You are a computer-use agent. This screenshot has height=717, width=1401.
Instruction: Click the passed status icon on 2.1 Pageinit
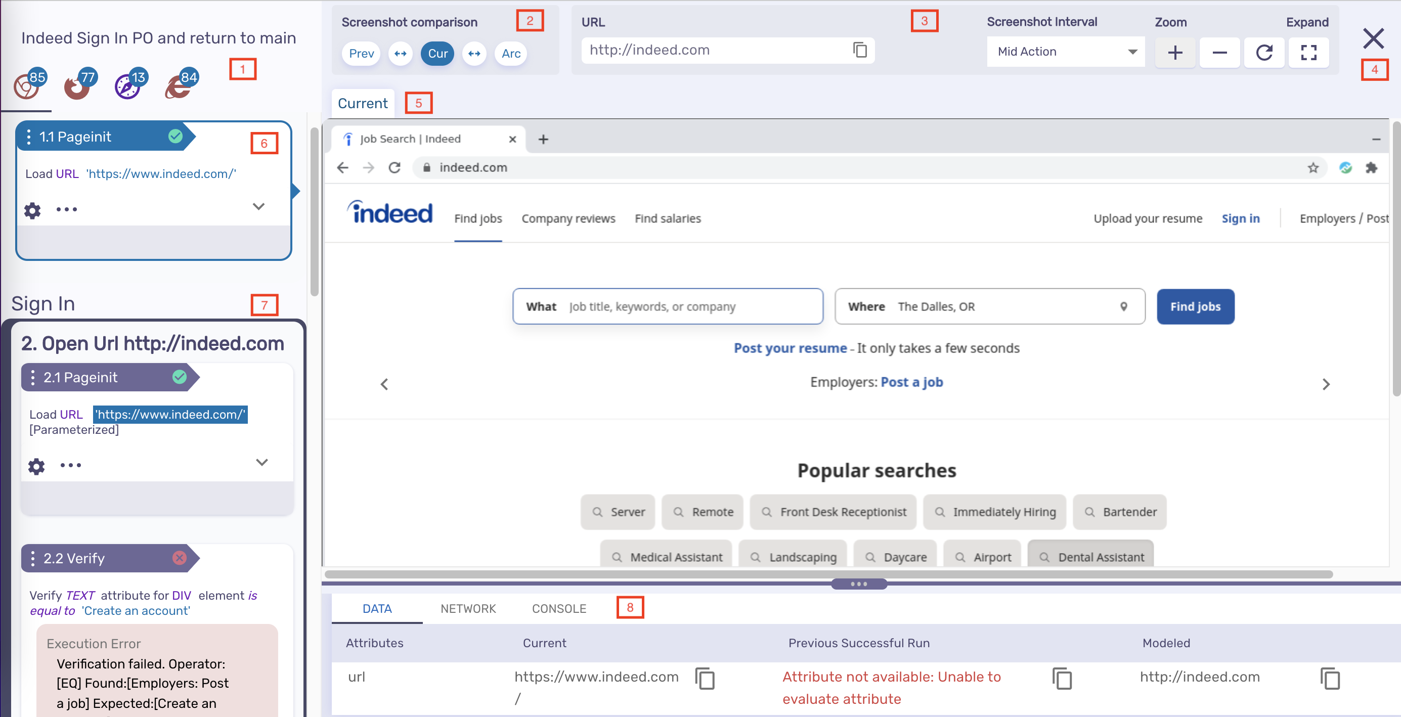point(180,377)
